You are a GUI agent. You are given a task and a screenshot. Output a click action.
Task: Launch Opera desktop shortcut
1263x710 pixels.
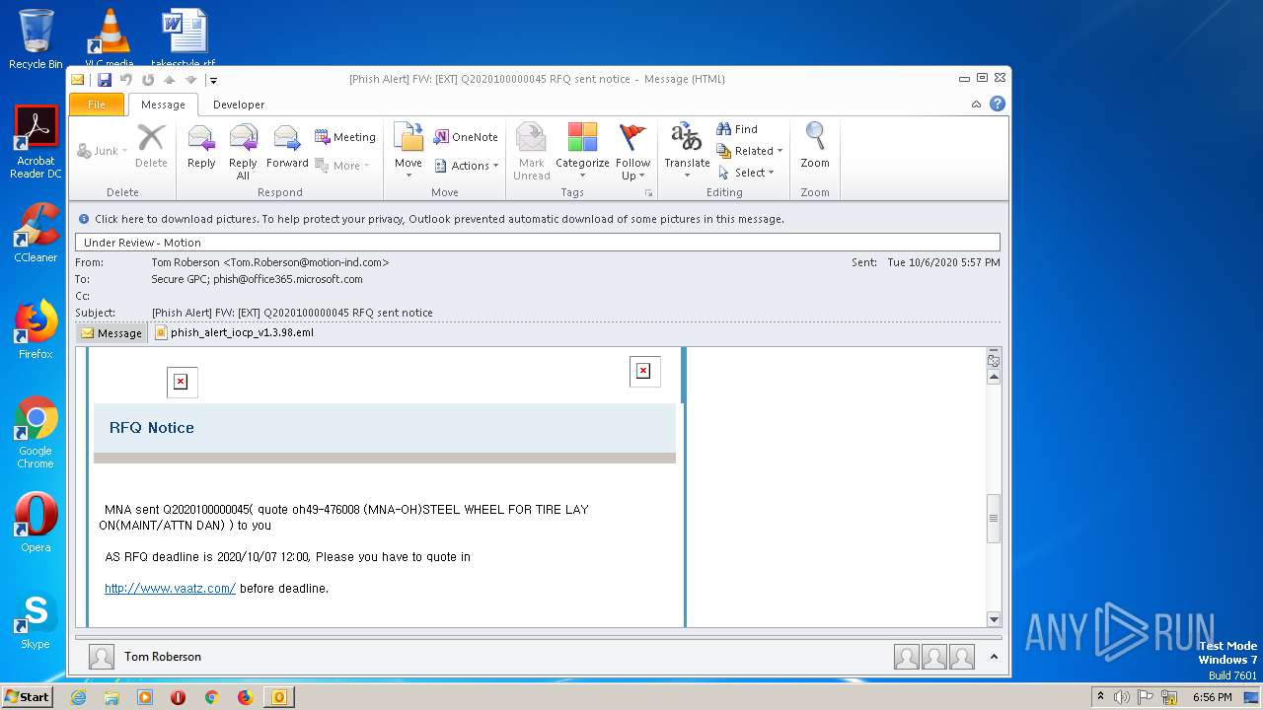click(36, 523)
